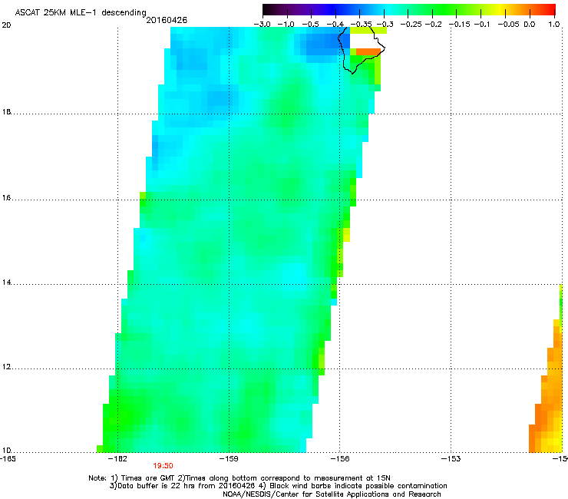This screenshot has height=499, width=568.
Task: Click the longitude label -153
Action: [x=451, y=459]
